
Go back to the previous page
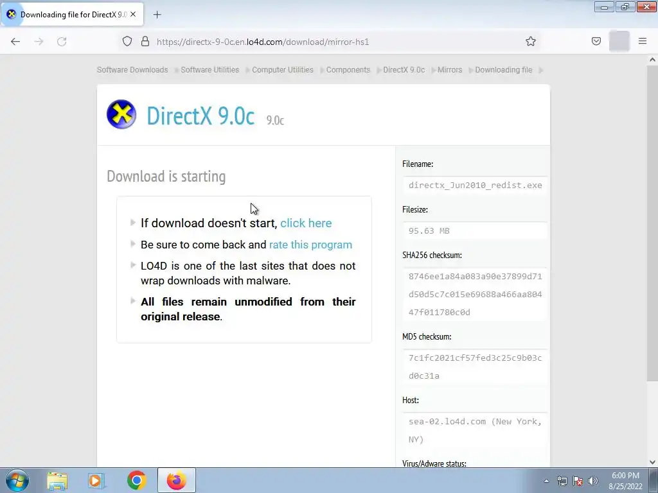(15, 42)
